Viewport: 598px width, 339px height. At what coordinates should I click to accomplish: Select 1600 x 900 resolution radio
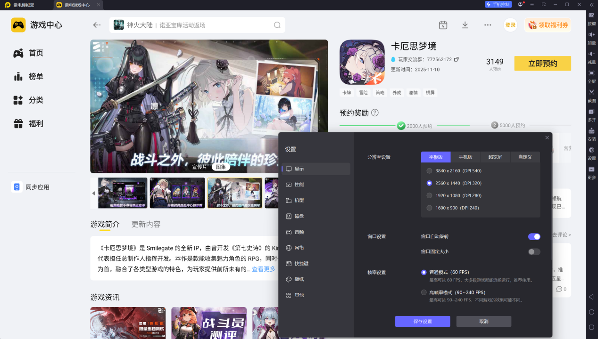tap(429, 208)
